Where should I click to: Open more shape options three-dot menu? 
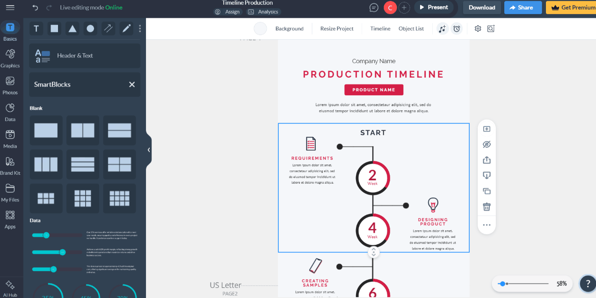click(x=140, y=28)
